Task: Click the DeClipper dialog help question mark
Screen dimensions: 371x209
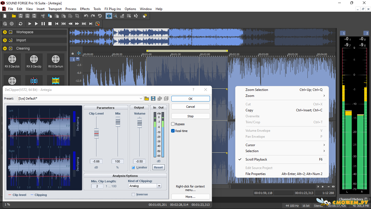Action: [x=193, y=90]
